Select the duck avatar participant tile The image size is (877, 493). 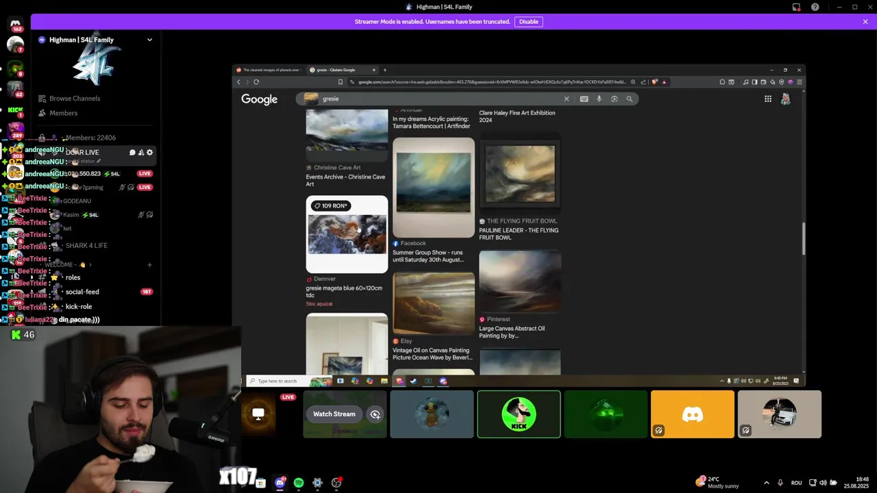(432, 414)
